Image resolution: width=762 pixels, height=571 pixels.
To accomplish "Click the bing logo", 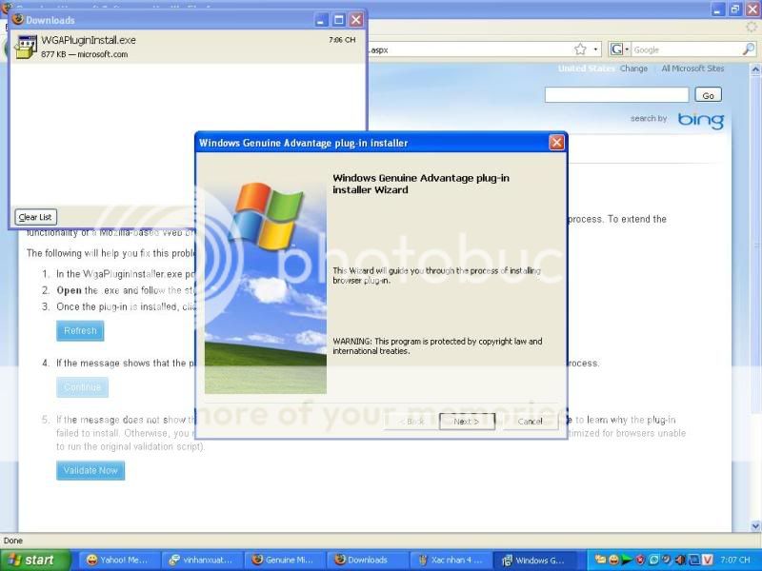I will pos(701,120).
